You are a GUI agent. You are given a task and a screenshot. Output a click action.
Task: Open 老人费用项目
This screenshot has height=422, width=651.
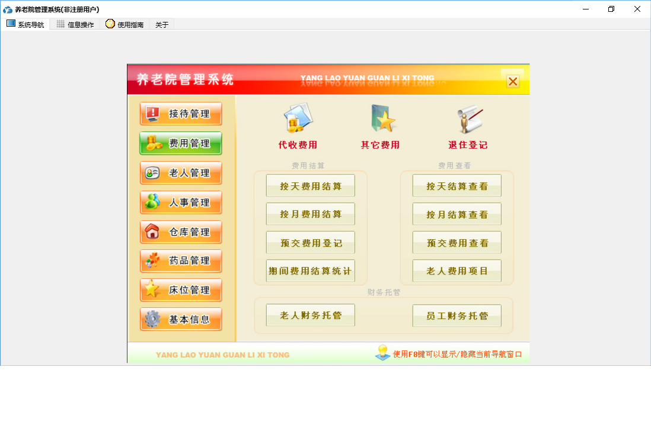457,270
